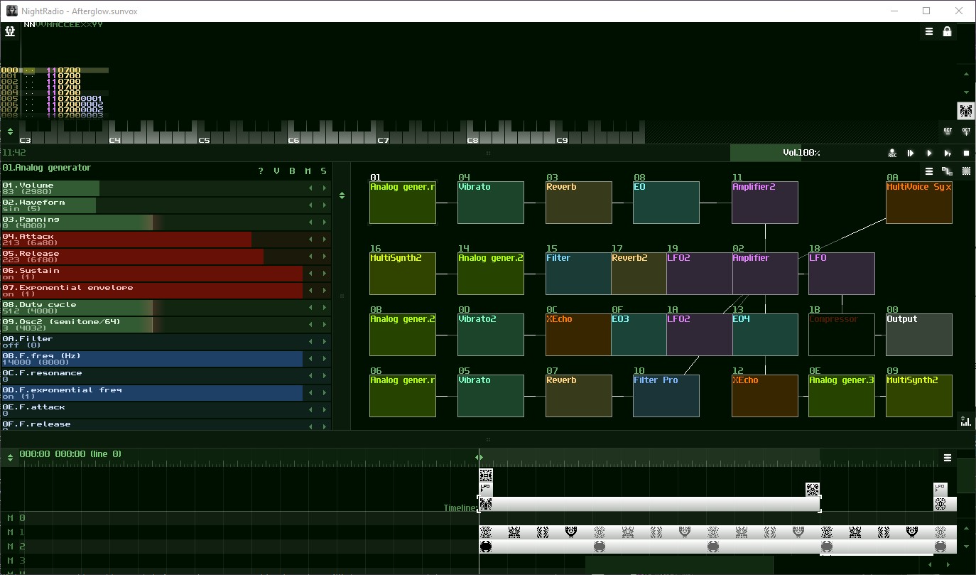Click piano key labeled C7

click(384, 139)
